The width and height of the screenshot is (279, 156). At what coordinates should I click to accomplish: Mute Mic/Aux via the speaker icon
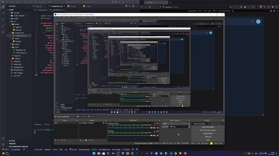click(x=154, y=136)
